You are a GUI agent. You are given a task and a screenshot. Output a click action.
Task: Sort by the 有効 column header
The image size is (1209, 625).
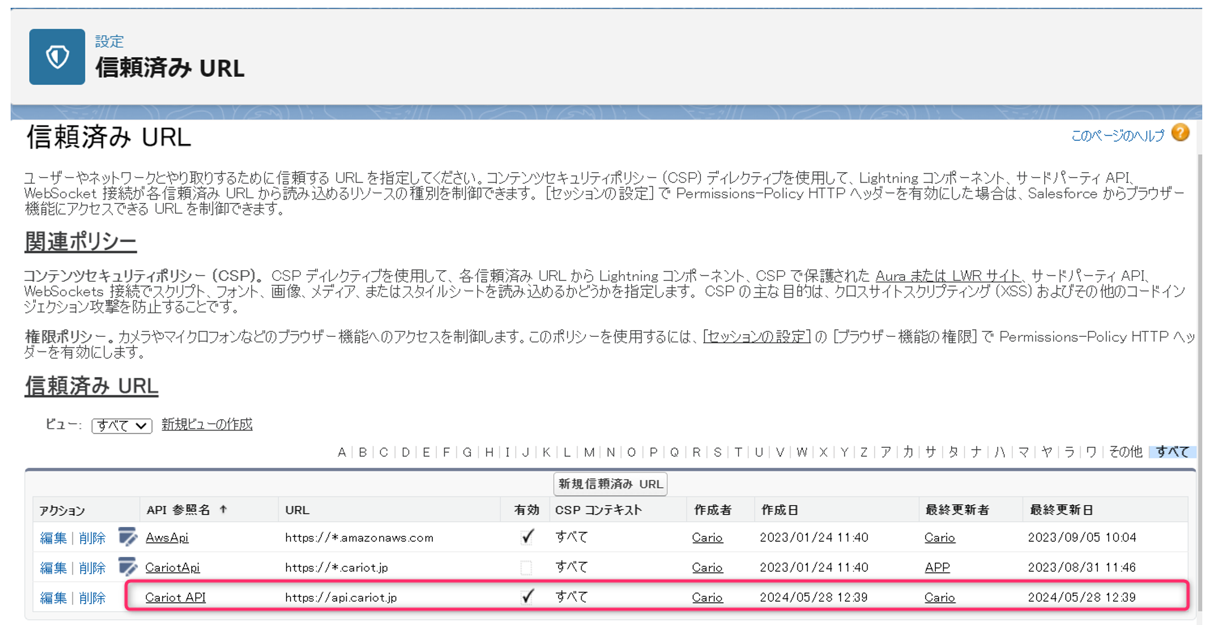[527, 510]
